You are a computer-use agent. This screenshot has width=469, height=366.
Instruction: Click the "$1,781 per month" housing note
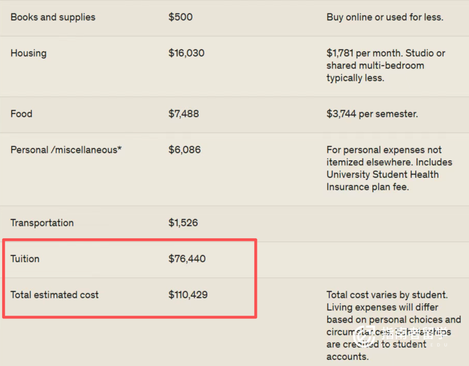coord(386,66)
